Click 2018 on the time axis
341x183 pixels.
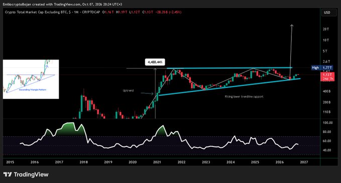pos(83,162)
